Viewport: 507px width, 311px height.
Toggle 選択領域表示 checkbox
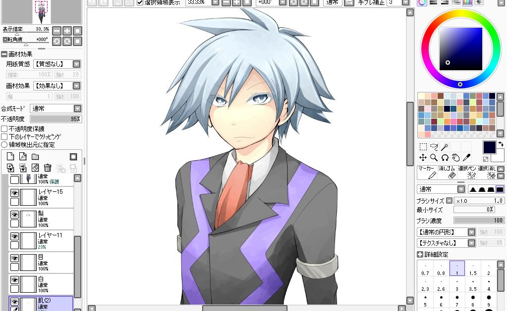point(140,2)
